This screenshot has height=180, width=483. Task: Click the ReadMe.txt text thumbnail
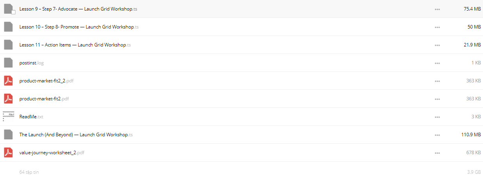[x=9, y=116]
